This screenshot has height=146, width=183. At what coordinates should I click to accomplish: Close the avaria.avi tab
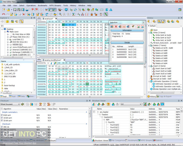(x=56, y=19)
